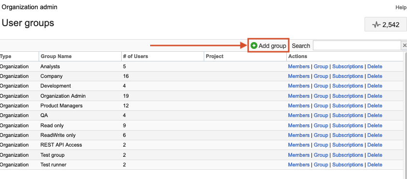This screenshot has width=407, height=179.
Task: Sort by the Project column header
Action: pos(214,56)
